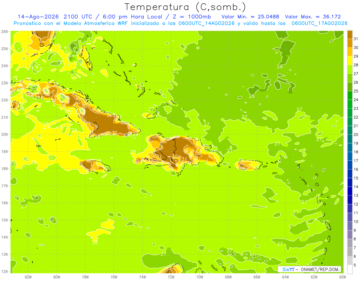Click the '22N' latitude axis label

5,100
